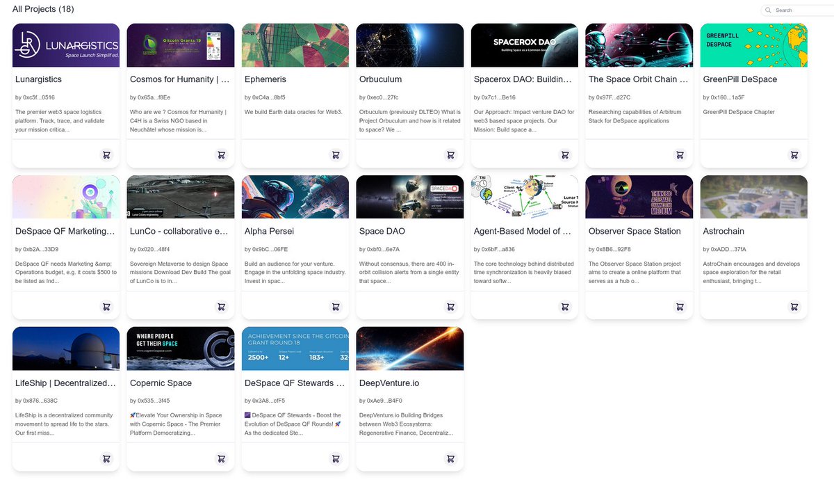Add GreenPill DeSpace to cart
The width and height of the screenshot is (834, 489).
point(794,154)
